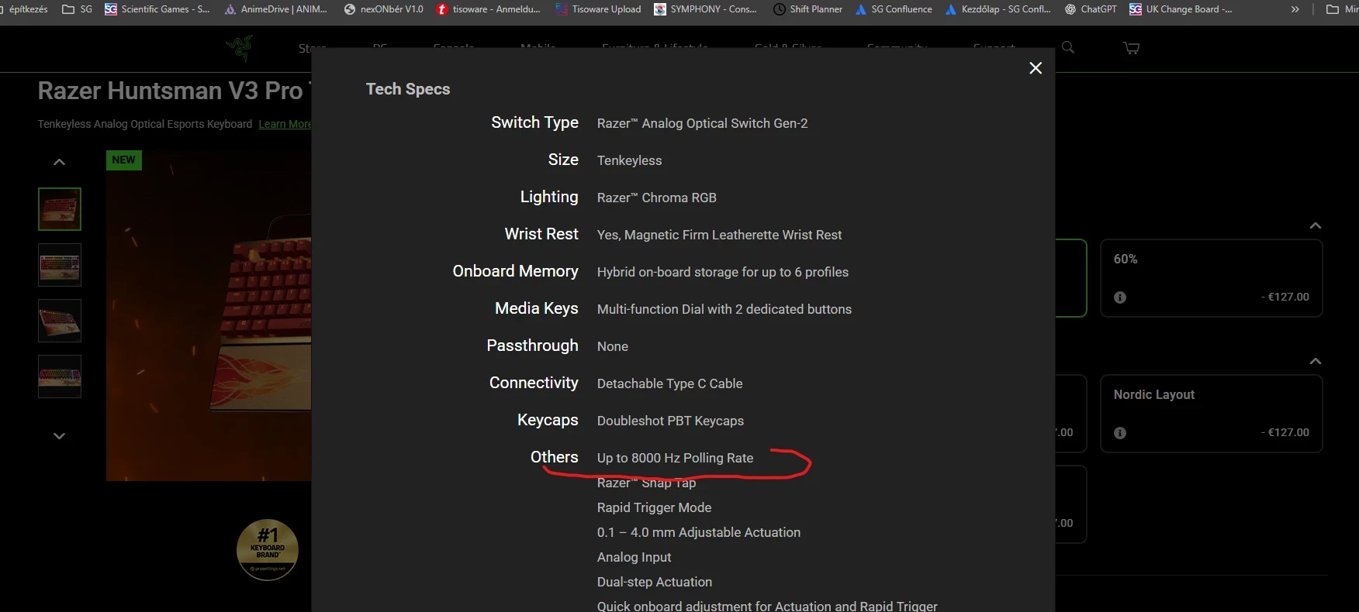Click the NEW product badge
The height and width of the screenshot is (612, 1359).
click(123, 160)
